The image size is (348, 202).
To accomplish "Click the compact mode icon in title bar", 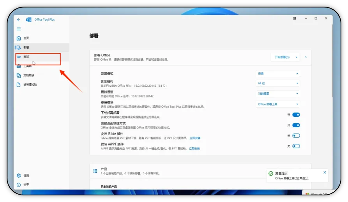I will (295, 18).
